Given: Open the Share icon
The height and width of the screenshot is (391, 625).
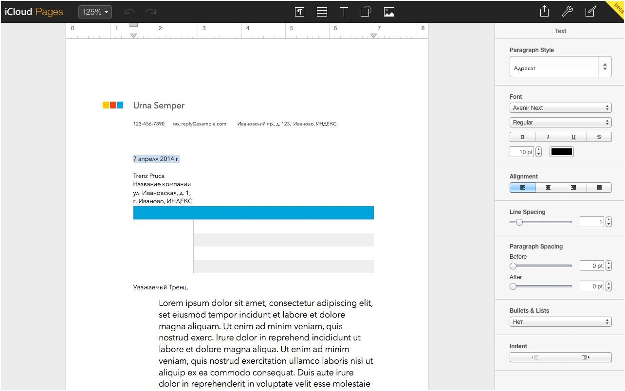Looking at the screenshot, I should pyautogui.click(x=544, y=11).
